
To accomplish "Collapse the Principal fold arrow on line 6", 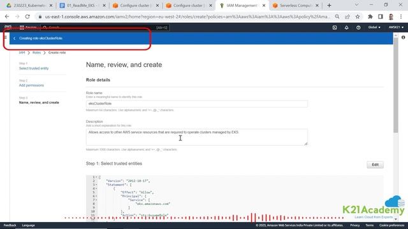I will tap(96, 196).
